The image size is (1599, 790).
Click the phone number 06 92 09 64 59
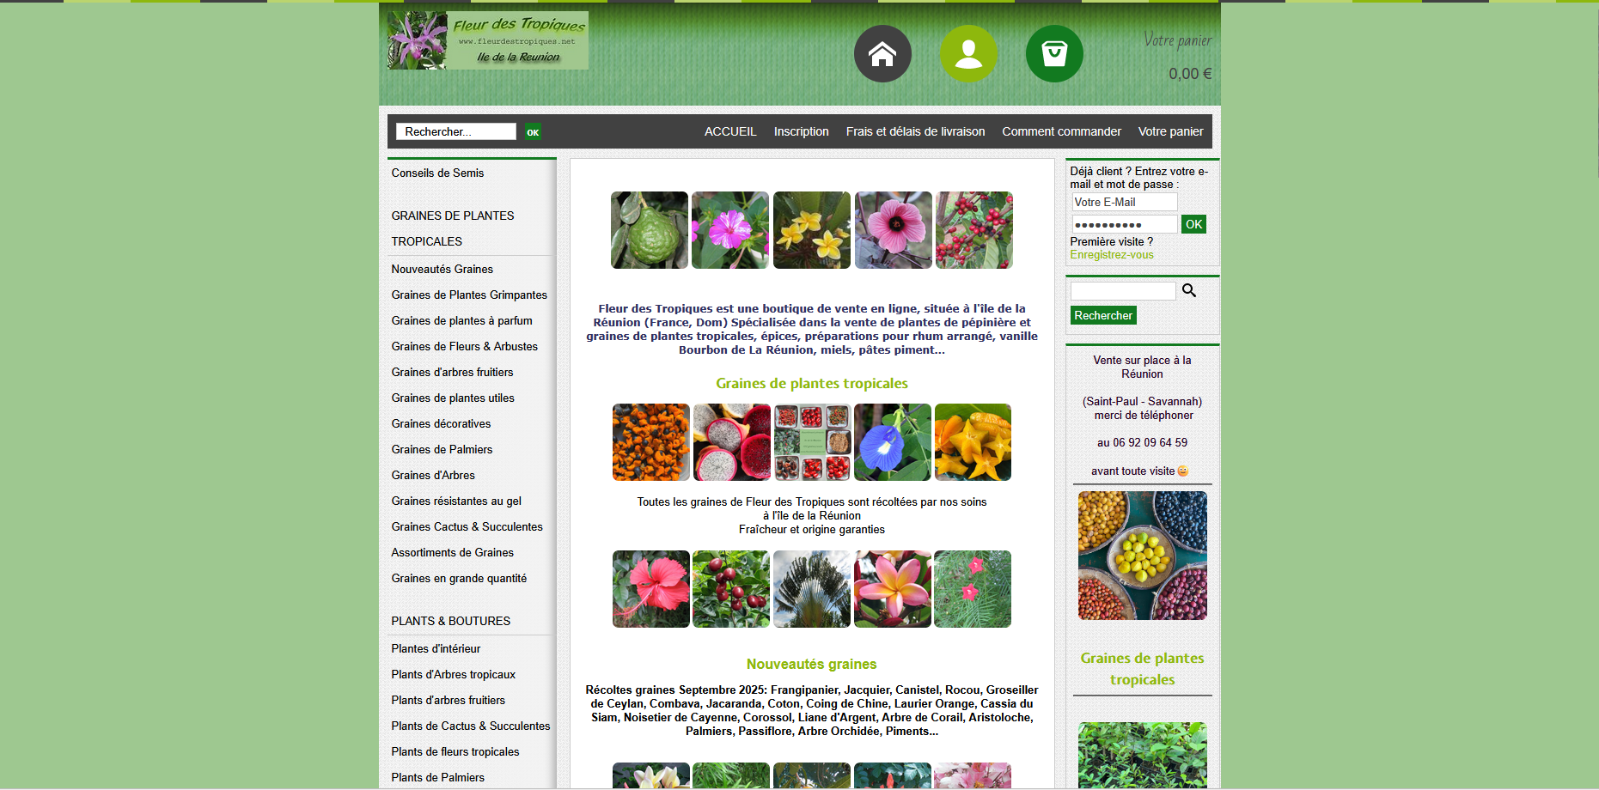[1150, 442]
